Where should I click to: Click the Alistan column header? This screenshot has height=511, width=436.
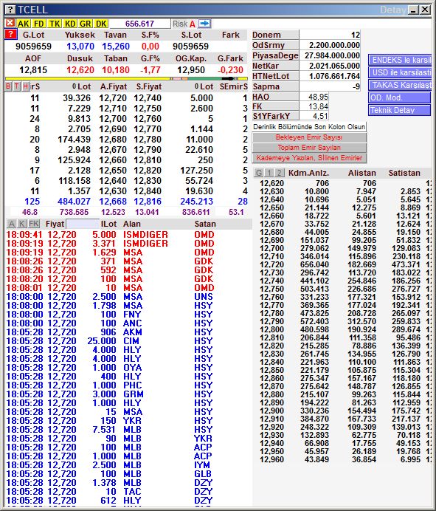(362, 173)
